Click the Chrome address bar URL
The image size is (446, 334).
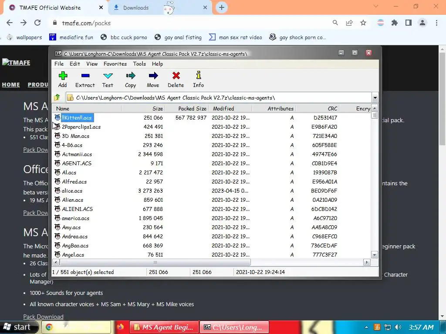point(86,23)
